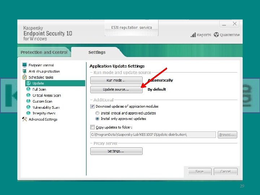The image size is (260, 195).
Task: Open Proxy server Settings button
Action: click(x=116, y=151)
